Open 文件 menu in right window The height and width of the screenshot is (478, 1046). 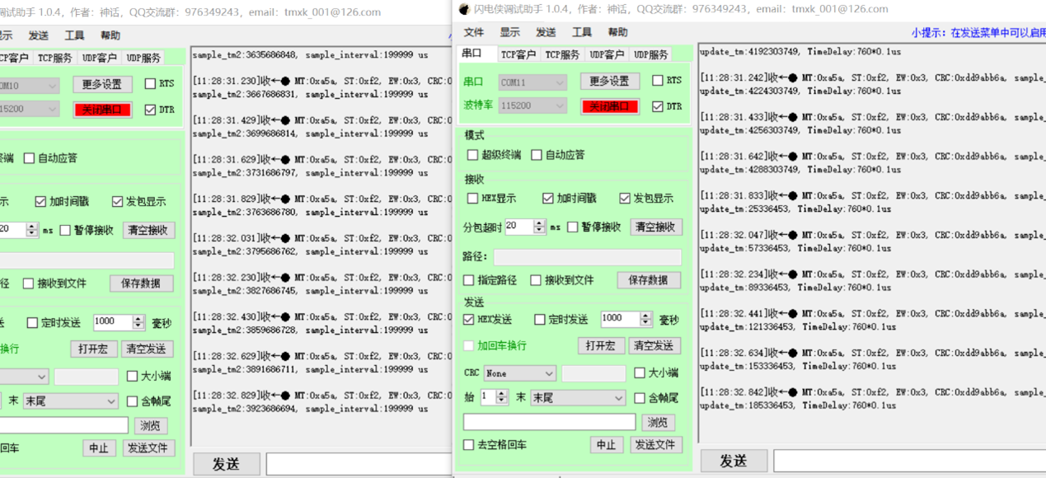(x=474, y=32)
